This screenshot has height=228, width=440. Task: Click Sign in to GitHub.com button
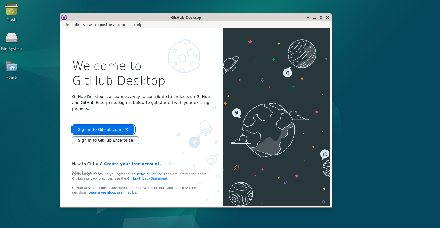tap(103, 129)
